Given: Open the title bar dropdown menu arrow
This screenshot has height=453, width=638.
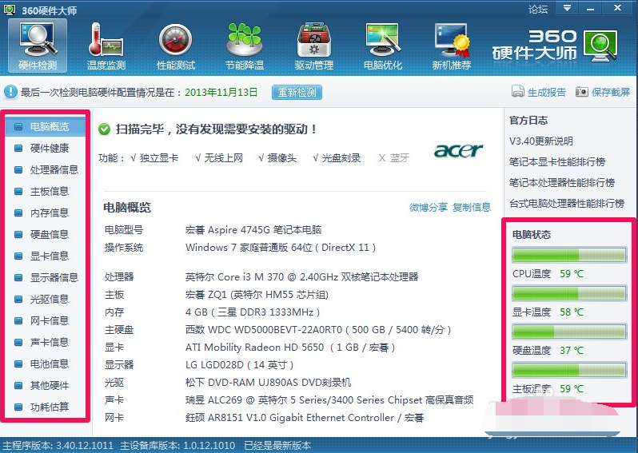Looking at the screenshot, I should coord(567,8).
